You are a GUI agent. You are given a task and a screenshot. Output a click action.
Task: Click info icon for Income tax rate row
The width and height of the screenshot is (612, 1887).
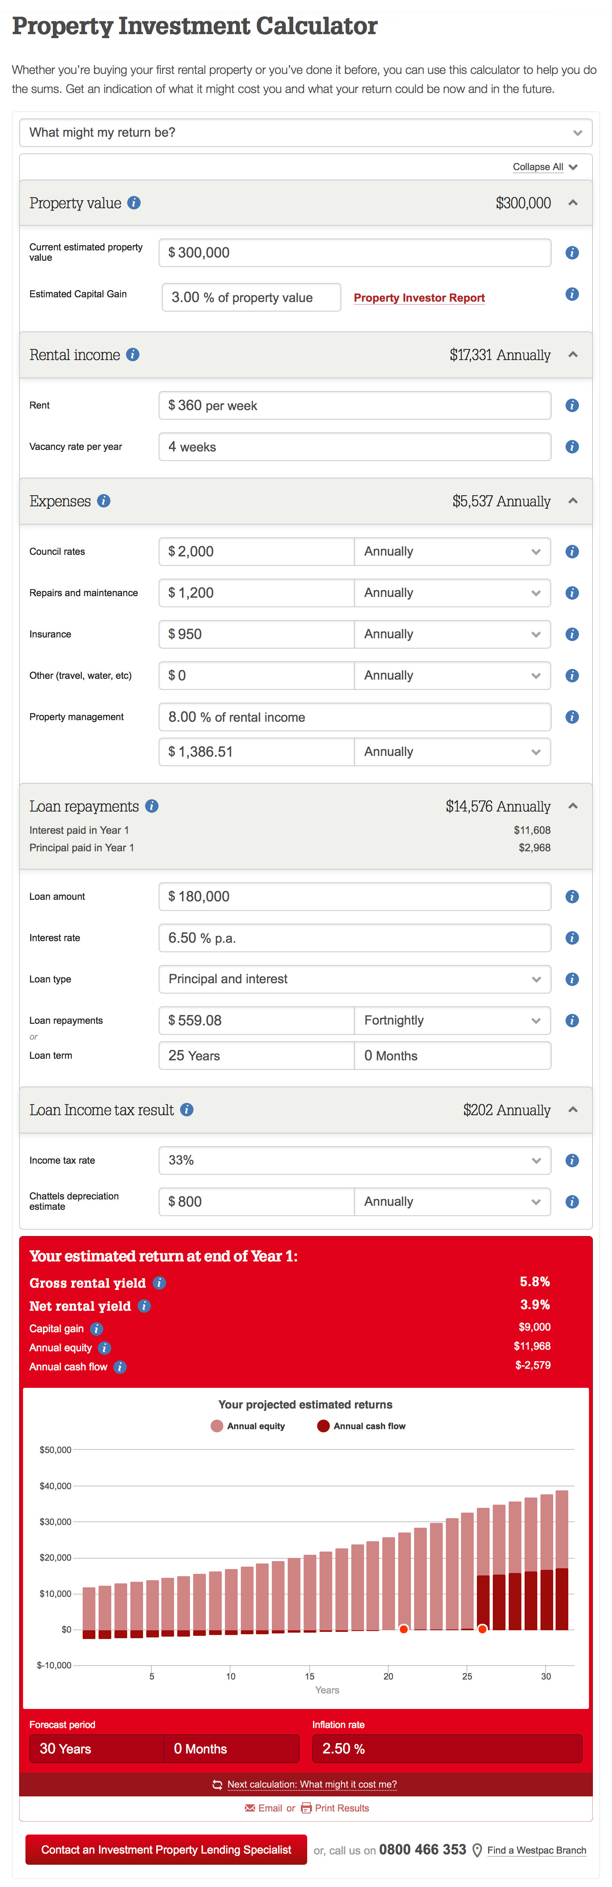(573, 1160)
